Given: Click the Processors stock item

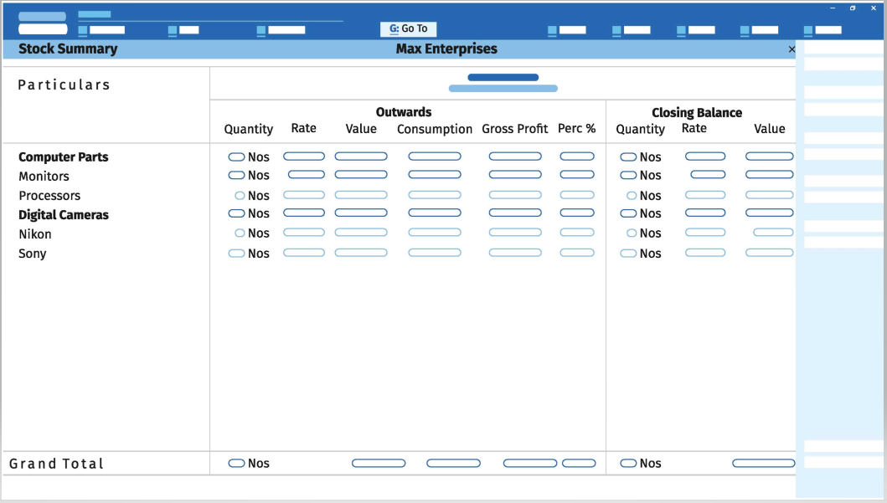Looking at the screenshot, I should click(x=49, y=196).
